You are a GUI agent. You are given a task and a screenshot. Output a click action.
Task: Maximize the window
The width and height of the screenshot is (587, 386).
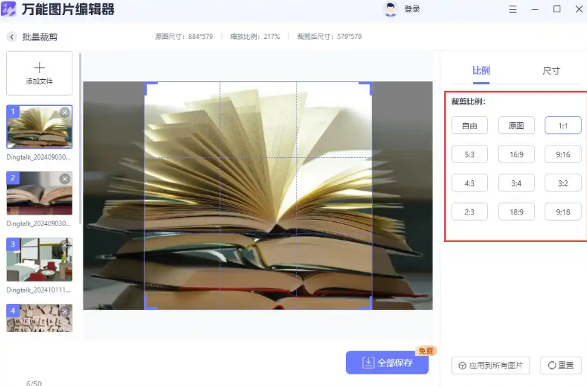point(557,9)
